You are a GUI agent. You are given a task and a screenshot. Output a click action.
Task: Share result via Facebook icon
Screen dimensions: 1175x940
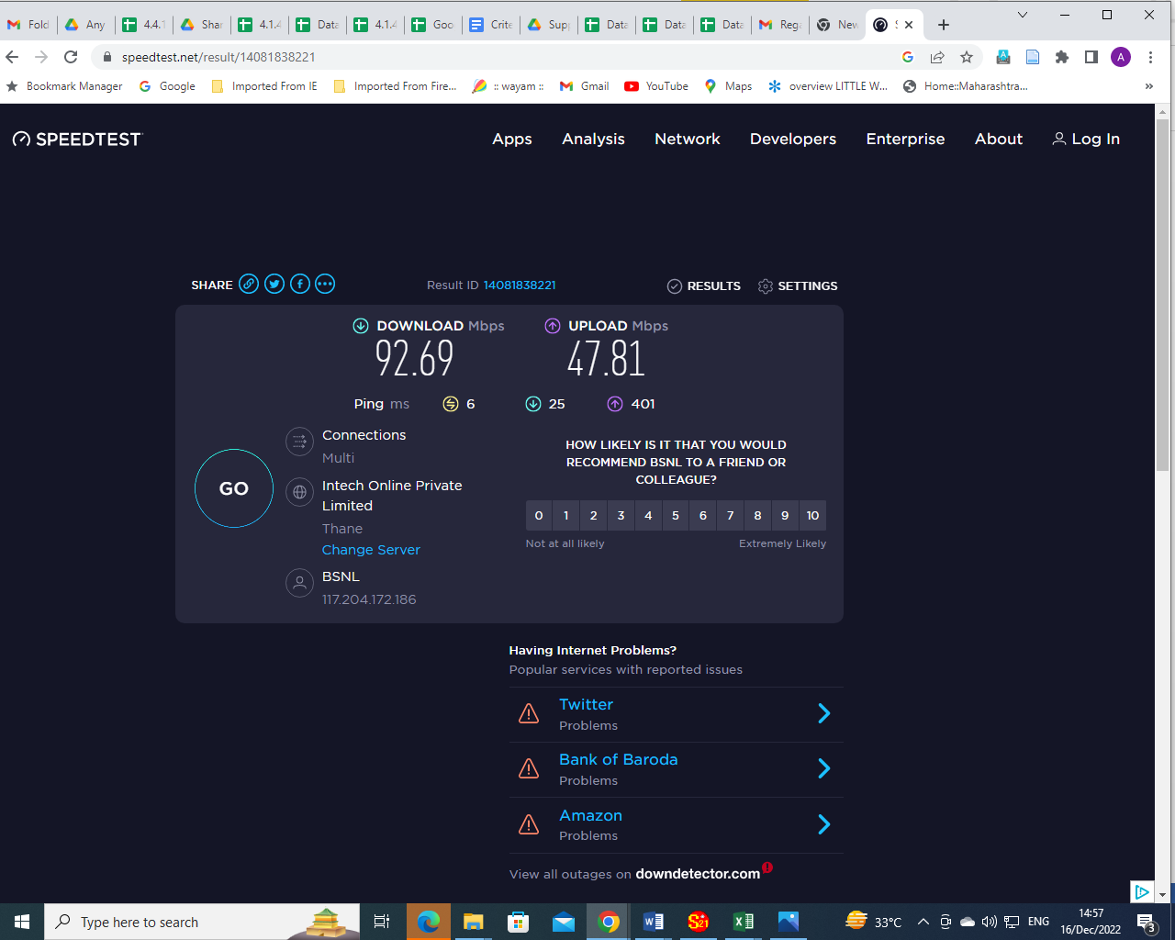pos(300,285)
